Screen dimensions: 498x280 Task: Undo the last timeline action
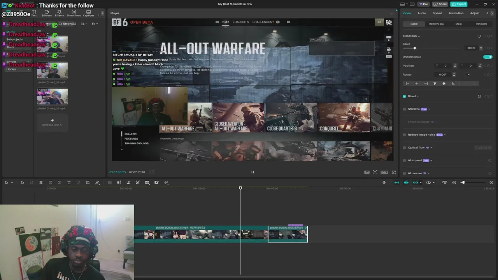point(22,182)
